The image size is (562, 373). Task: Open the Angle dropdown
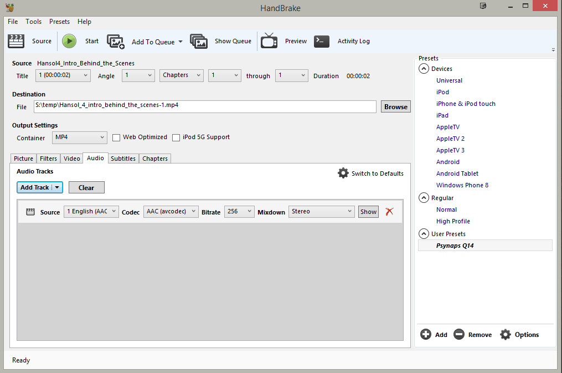click(x=138, y=75)
